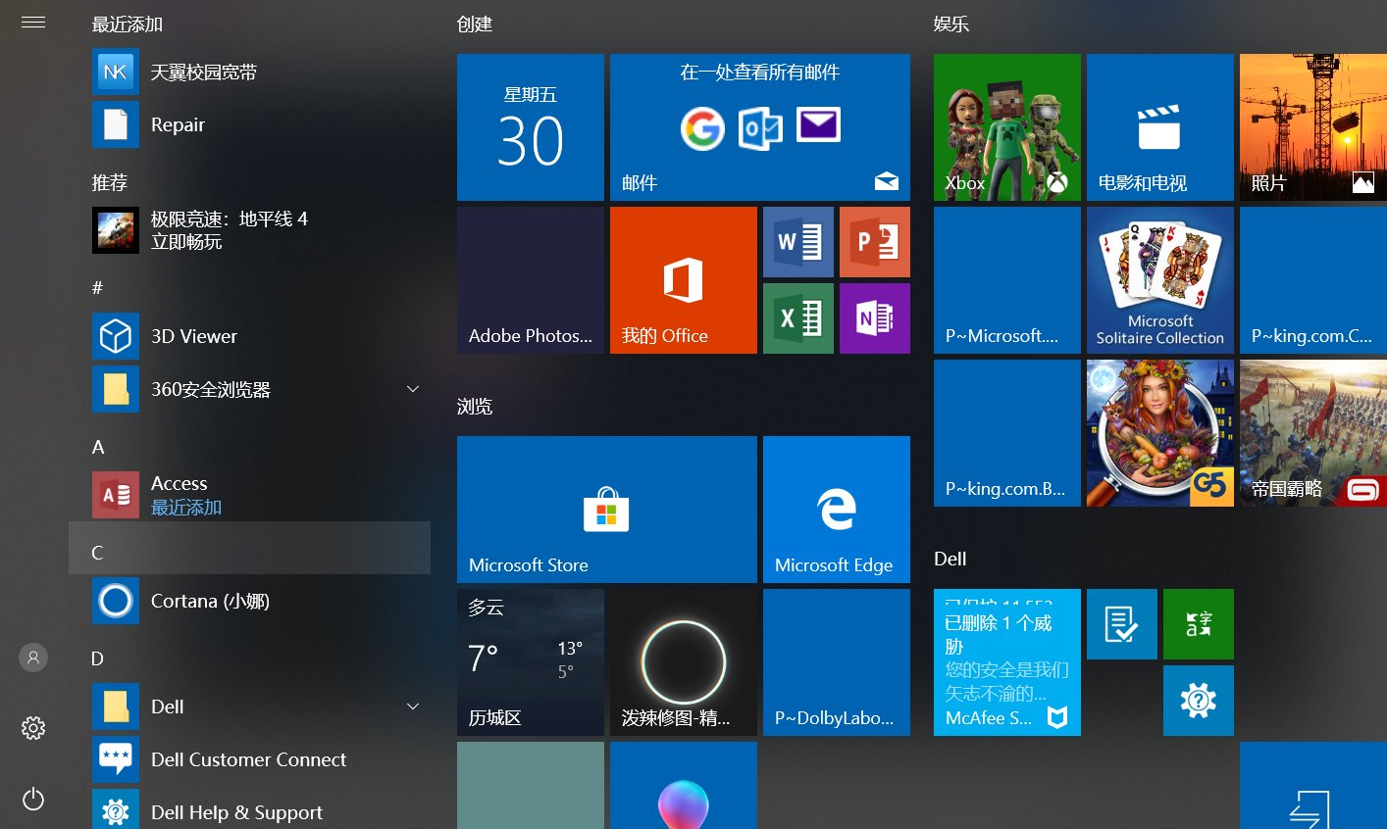Image resolution: width=1387 pixels, height=829 pixels.
Task: Open the 泼辣修图 photo editor tile
Action: 683,661
